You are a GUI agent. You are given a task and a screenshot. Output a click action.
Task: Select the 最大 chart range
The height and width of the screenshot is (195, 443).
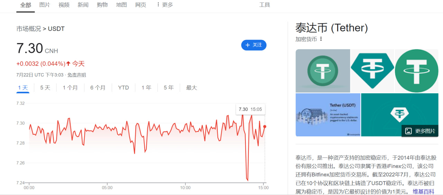191,88
